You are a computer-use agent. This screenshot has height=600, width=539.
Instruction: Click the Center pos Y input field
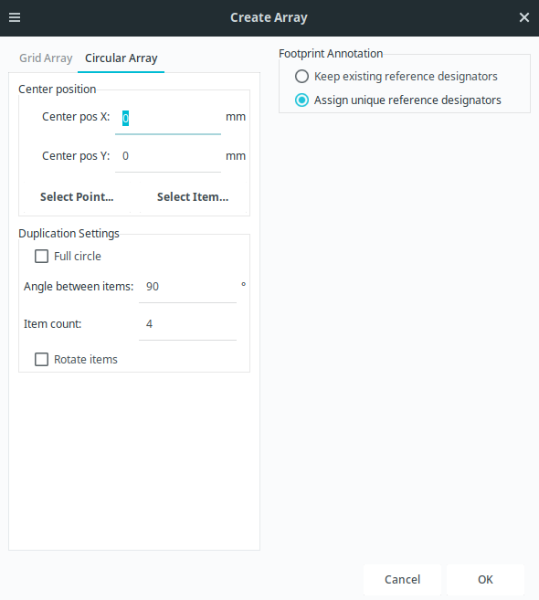pyautogui.click(x=168, y=156)
